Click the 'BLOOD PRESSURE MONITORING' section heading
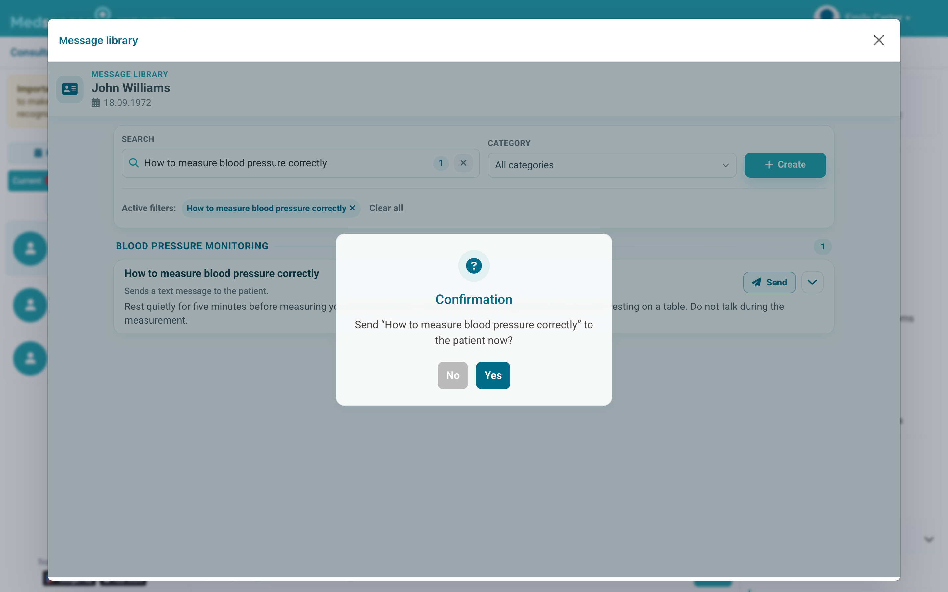This screenshot has height=592, width=948. click(192, 246)
